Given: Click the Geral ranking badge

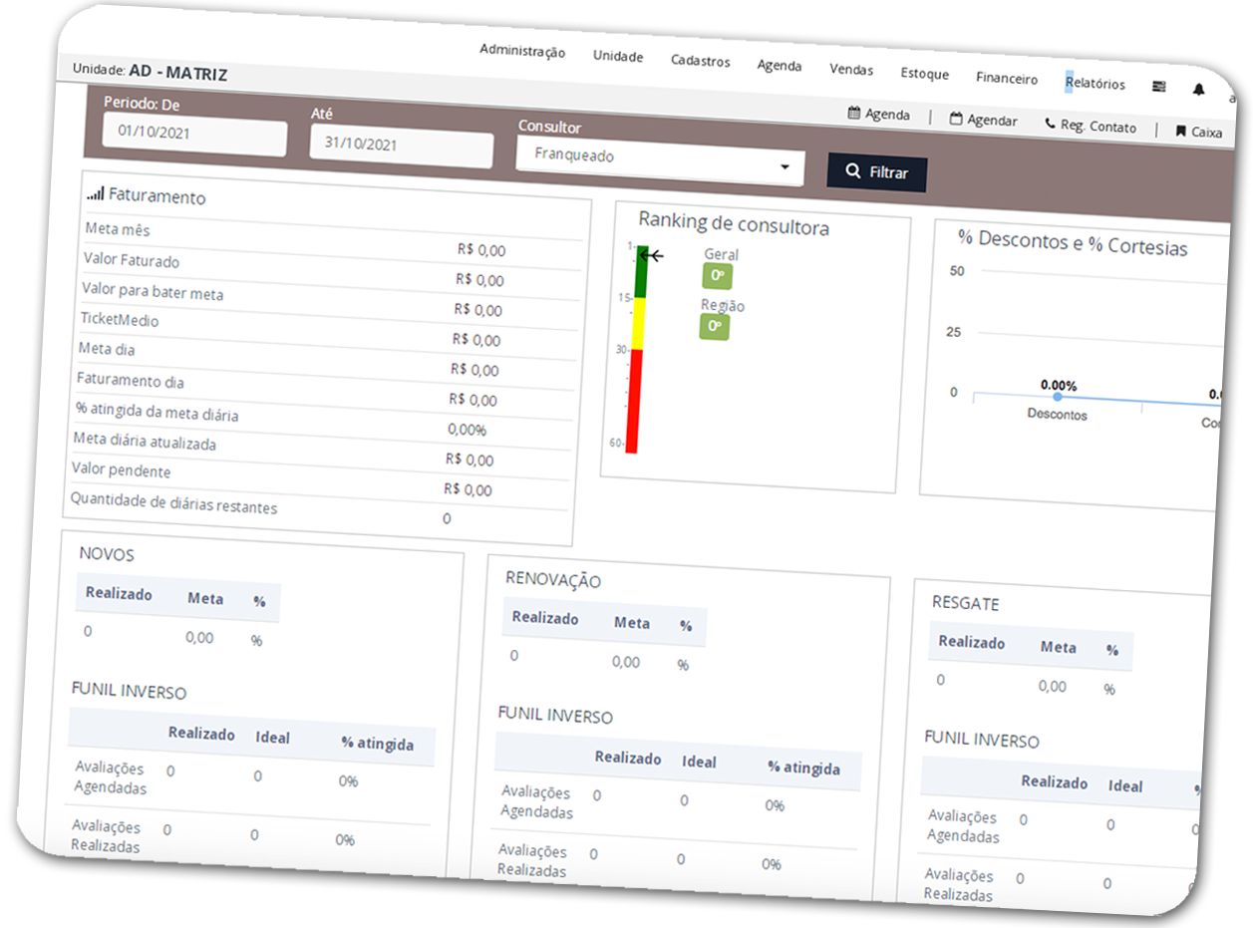Looking at the screenshot, I should pos(717,276).
